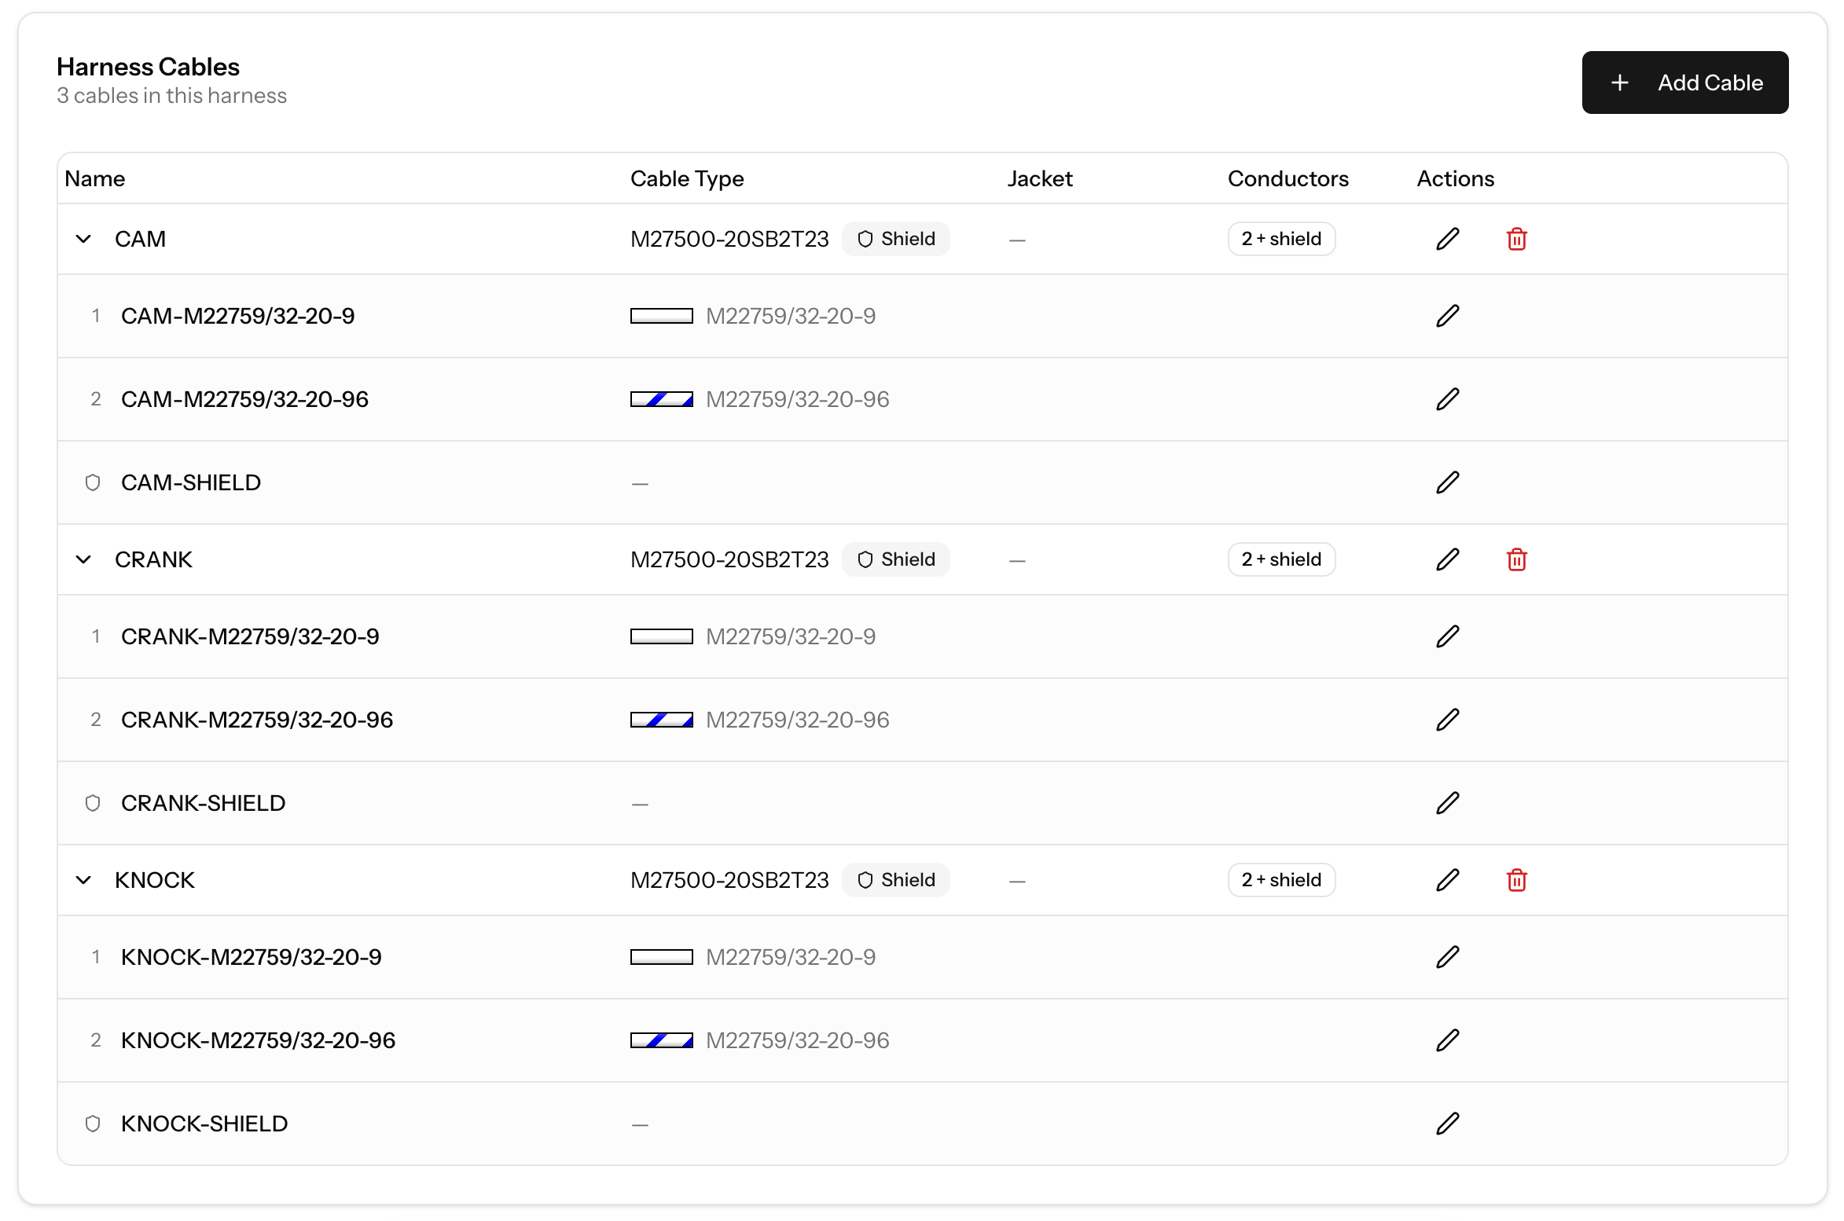Select the CAM-M22759/32-20-96 conductor name
The height and width of the screenshot is (1221, 1844).
[x=245, y=399]
